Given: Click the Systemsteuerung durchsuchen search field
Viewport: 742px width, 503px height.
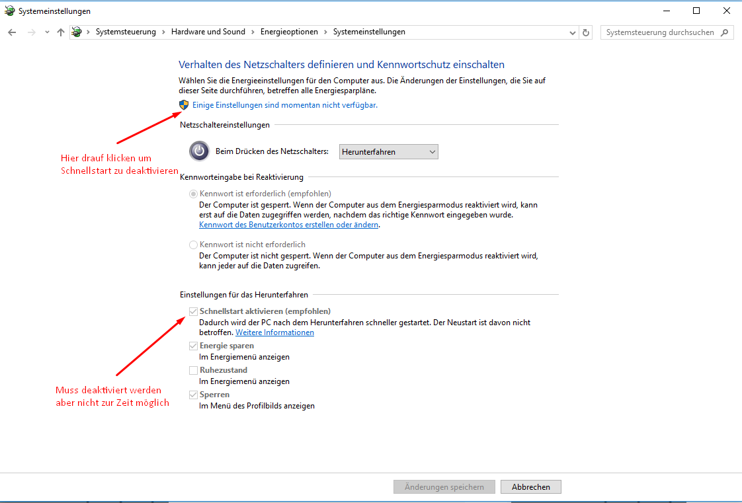Looking at the screenshot, I should [660, 32].
